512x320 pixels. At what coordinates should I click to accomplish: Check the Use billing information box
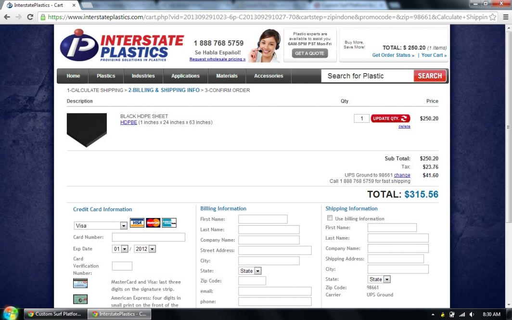pyautogui.click(x=330, y=218)
